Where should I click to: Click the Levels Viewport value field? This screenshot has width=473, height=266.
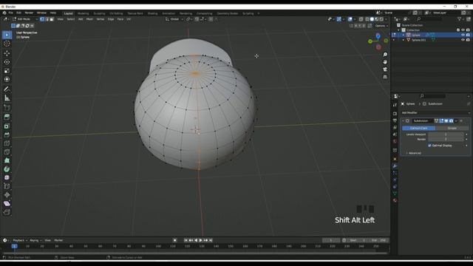(x=446, y=134)
